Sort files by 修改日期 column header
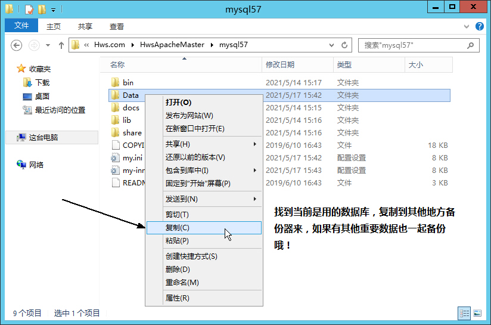The image size is (491, 325). click(x=280, y=64)
